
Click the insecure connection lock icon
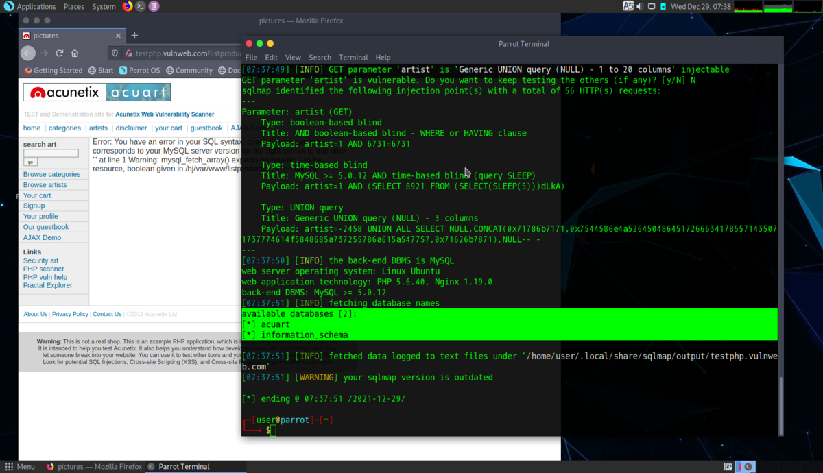coord(128,53)
